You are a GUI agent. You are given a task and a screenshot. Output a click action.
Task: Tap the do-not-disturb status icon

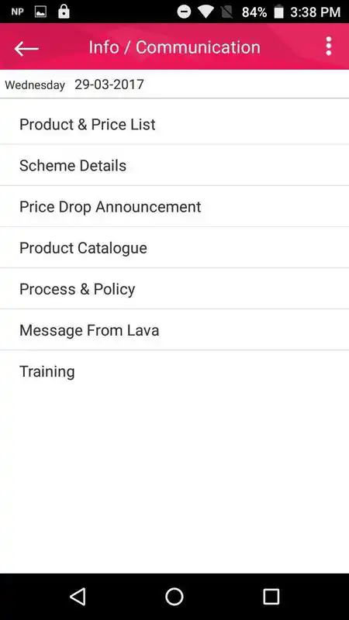pyautogui.click(x=184, y=12)
